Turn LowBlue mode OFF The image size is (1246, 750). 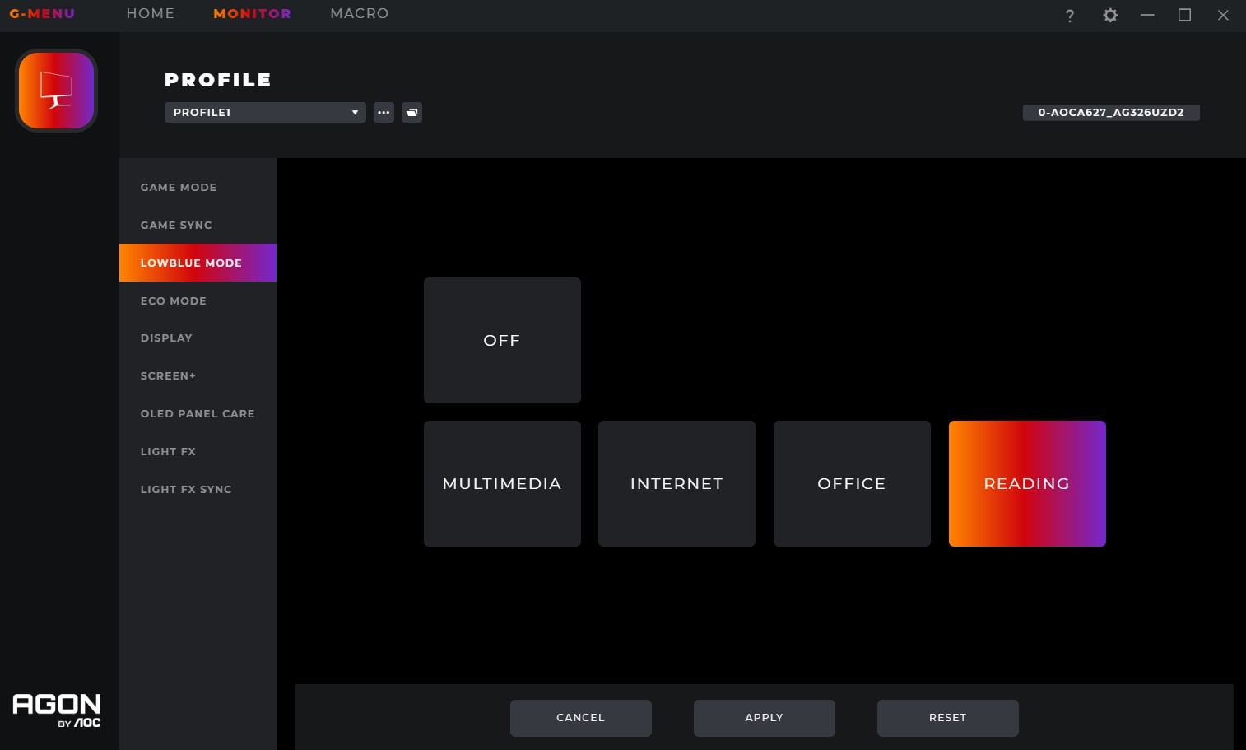tap(502, 340)
